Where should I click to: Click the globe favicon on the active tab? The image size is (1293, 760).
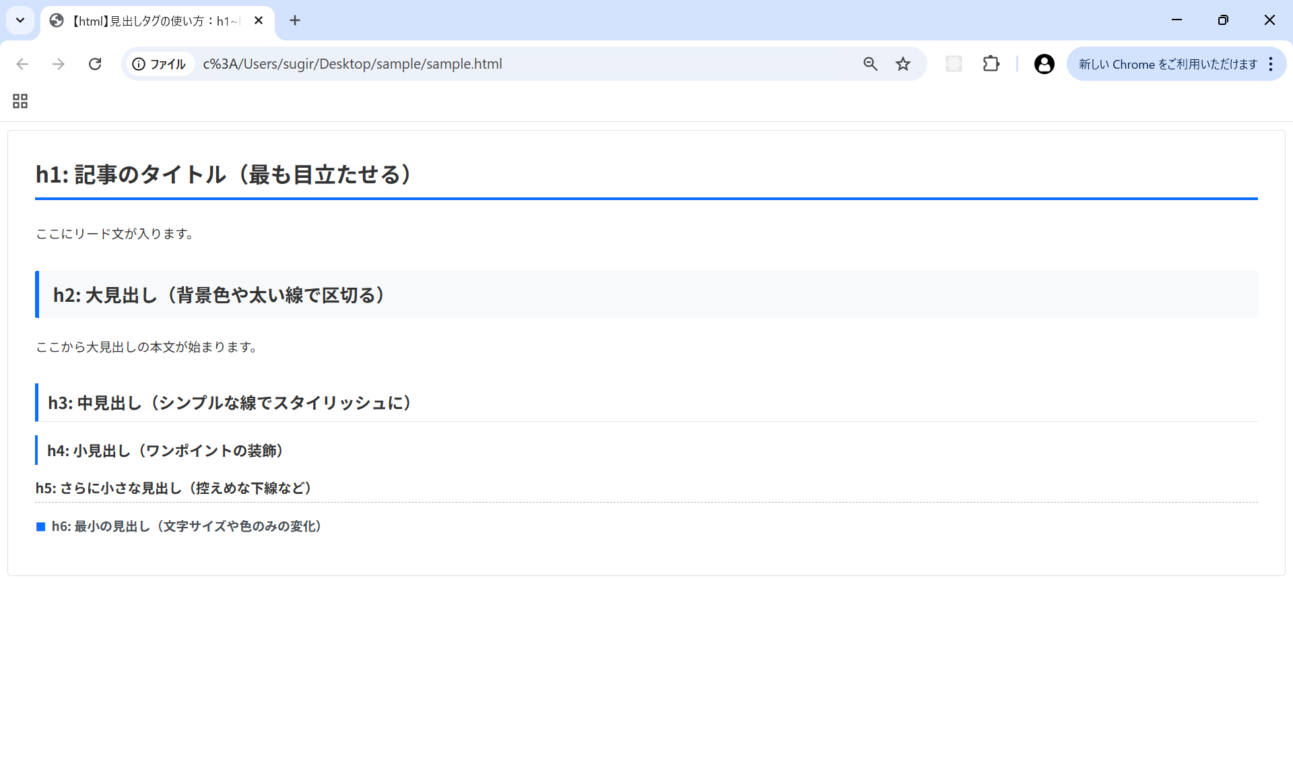(x=56, y=20)
